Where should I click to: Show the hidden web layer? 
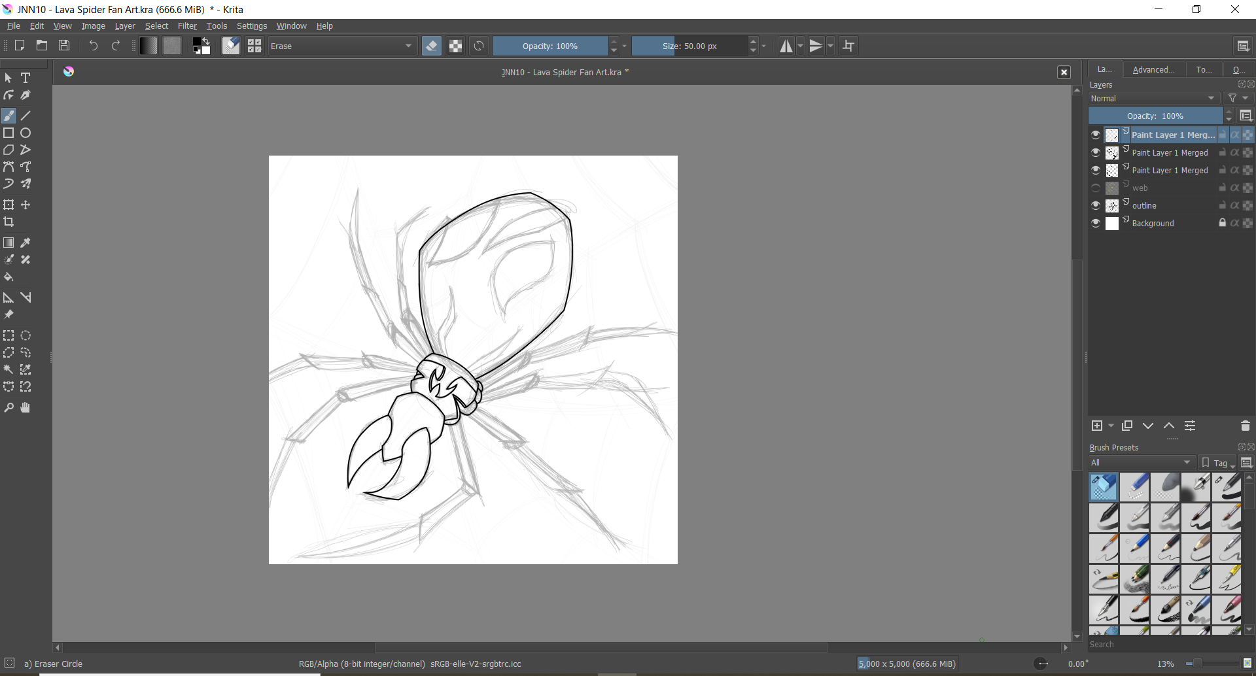coord(1096,188)
